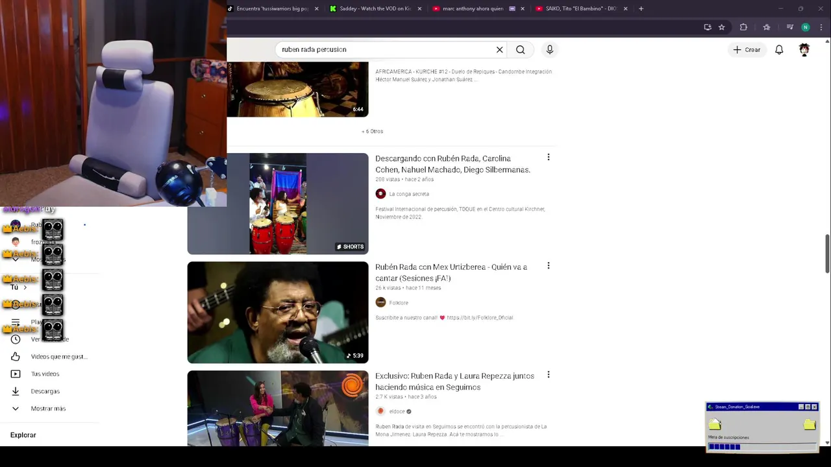Viewport: 831px width, 467px height.
Task: Click the frozquiqa subscription avatar
Action: pyautogui.click(x=16, y=242)
